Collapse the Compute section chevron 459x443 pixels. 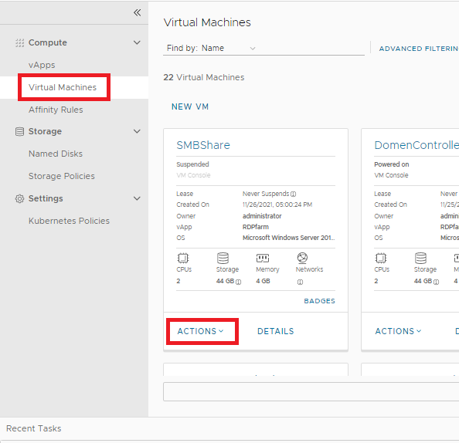(137, 42)
